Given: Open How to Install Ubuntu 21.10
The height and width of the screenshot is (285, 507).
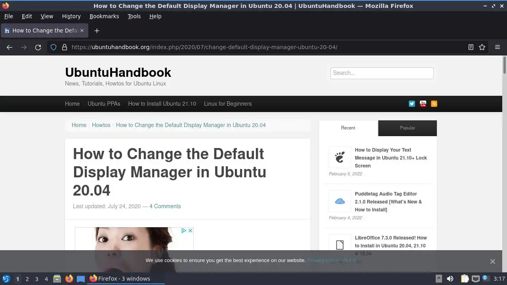Looking at the screenshot, I should (162, 104).
